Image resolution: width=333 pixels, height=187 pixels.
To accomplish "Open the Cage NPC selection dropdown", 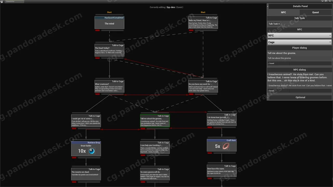I will click(x=299, y=42).
